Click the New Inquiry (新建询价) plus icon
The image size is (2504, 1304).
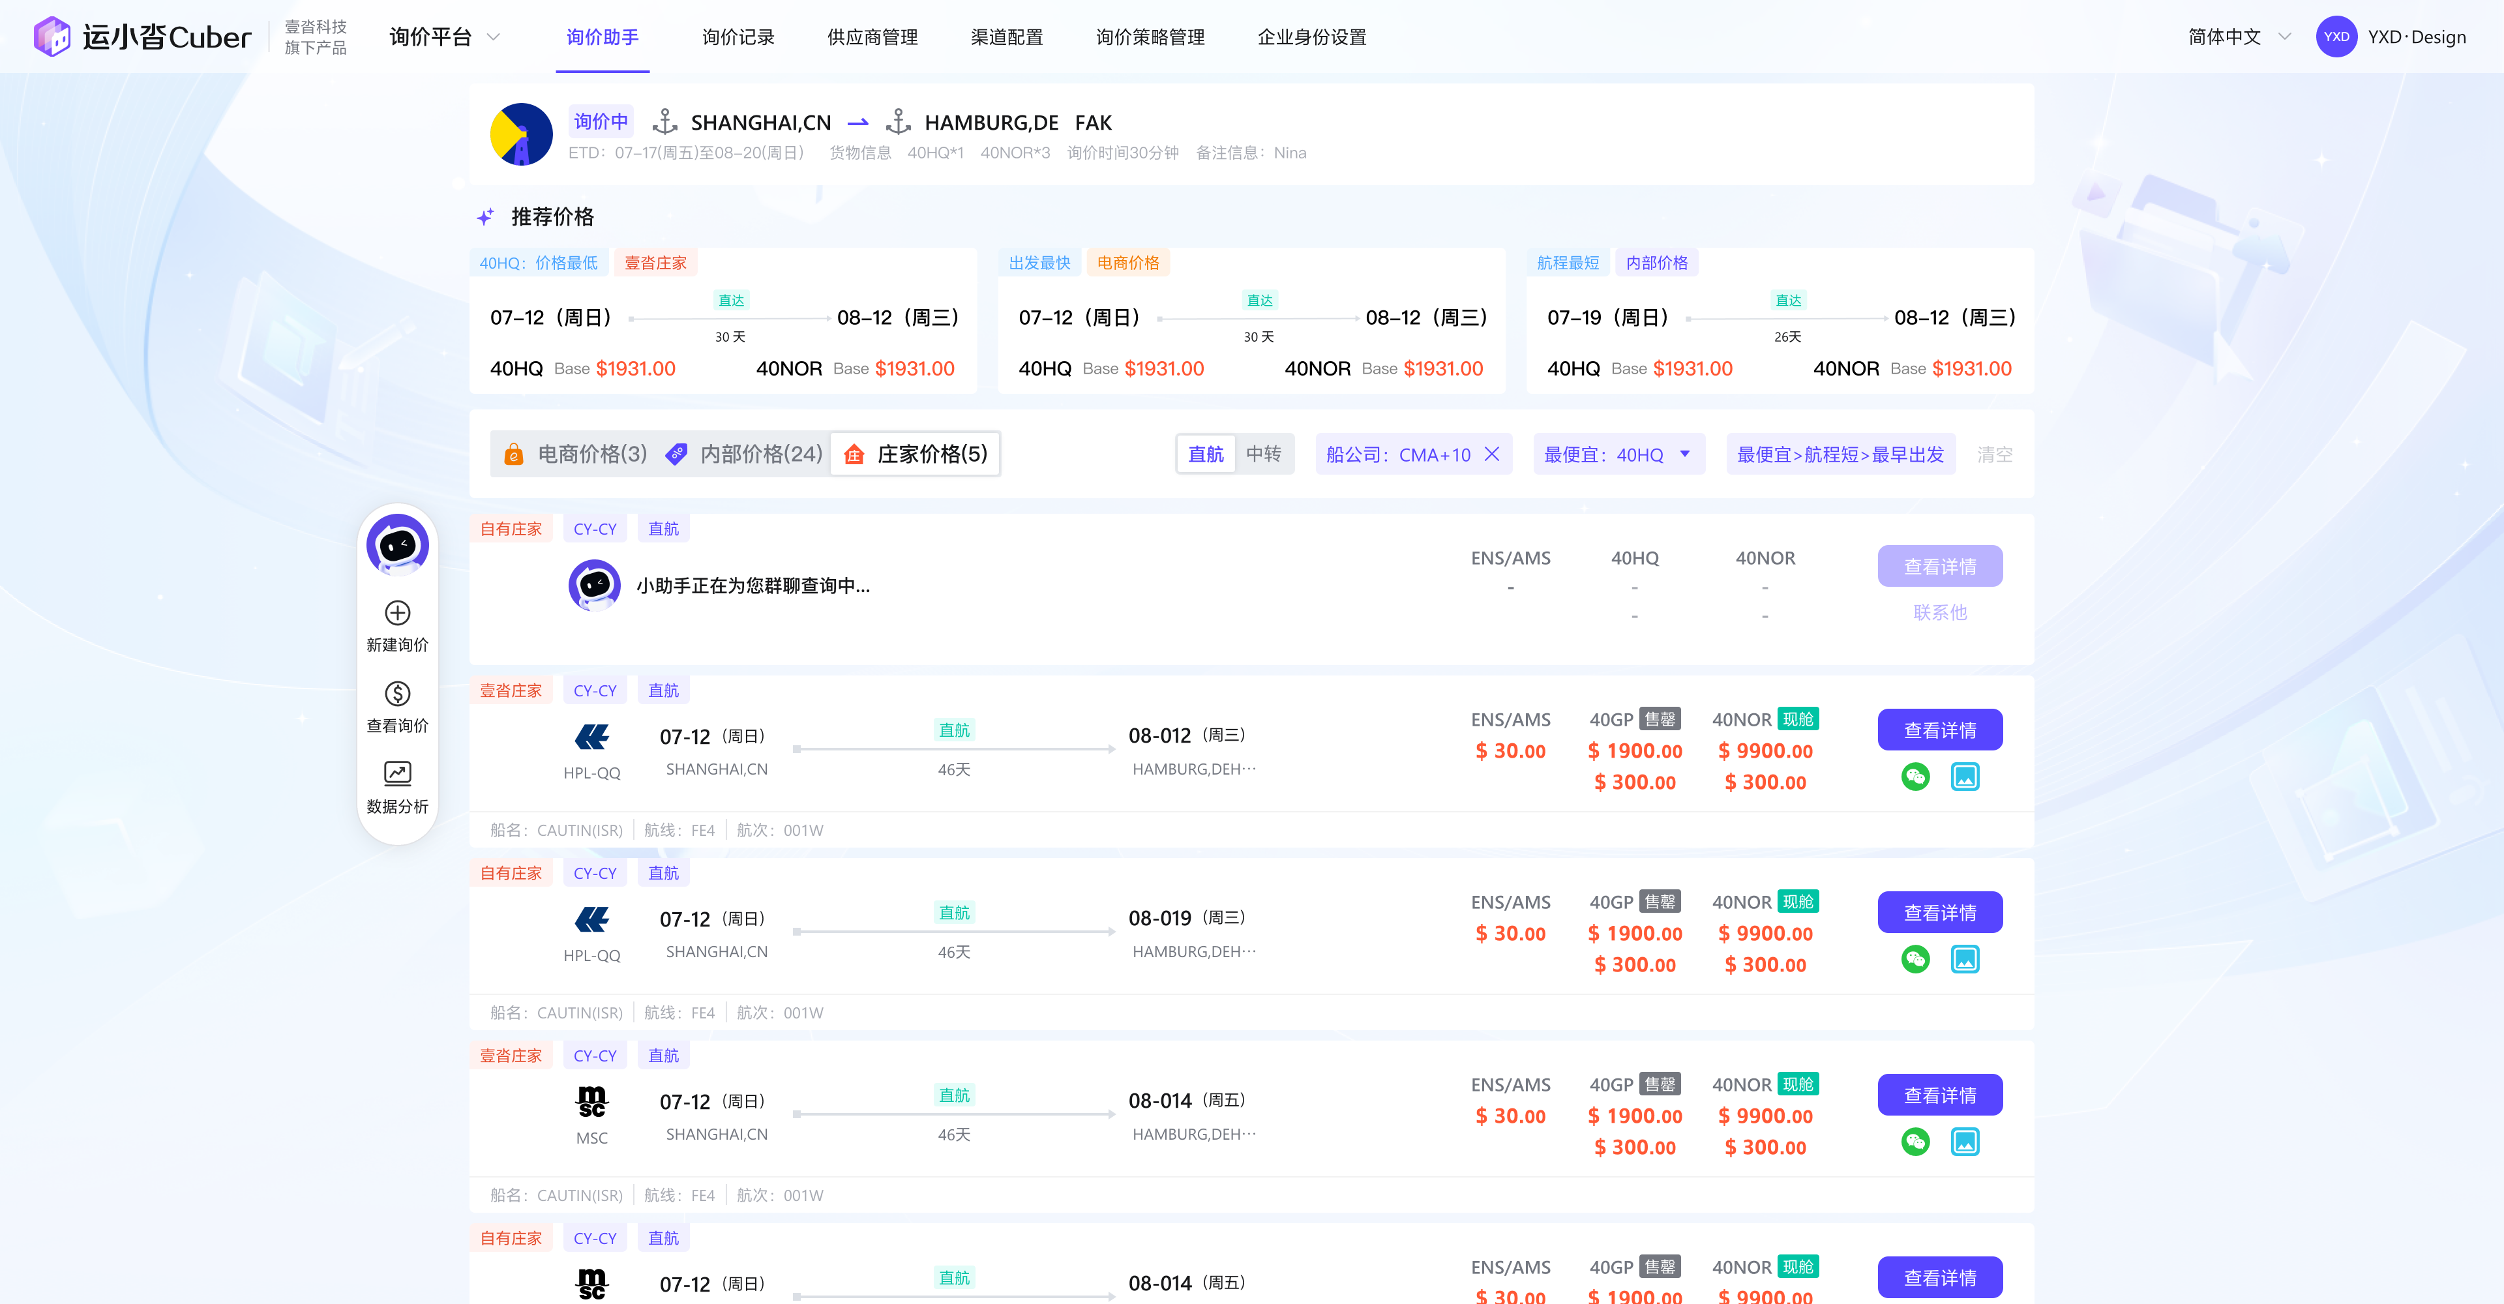point(396,613)
